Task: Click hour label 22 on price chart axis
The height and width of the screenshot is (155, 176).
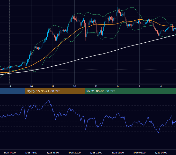Action: [x=96, y=87]
